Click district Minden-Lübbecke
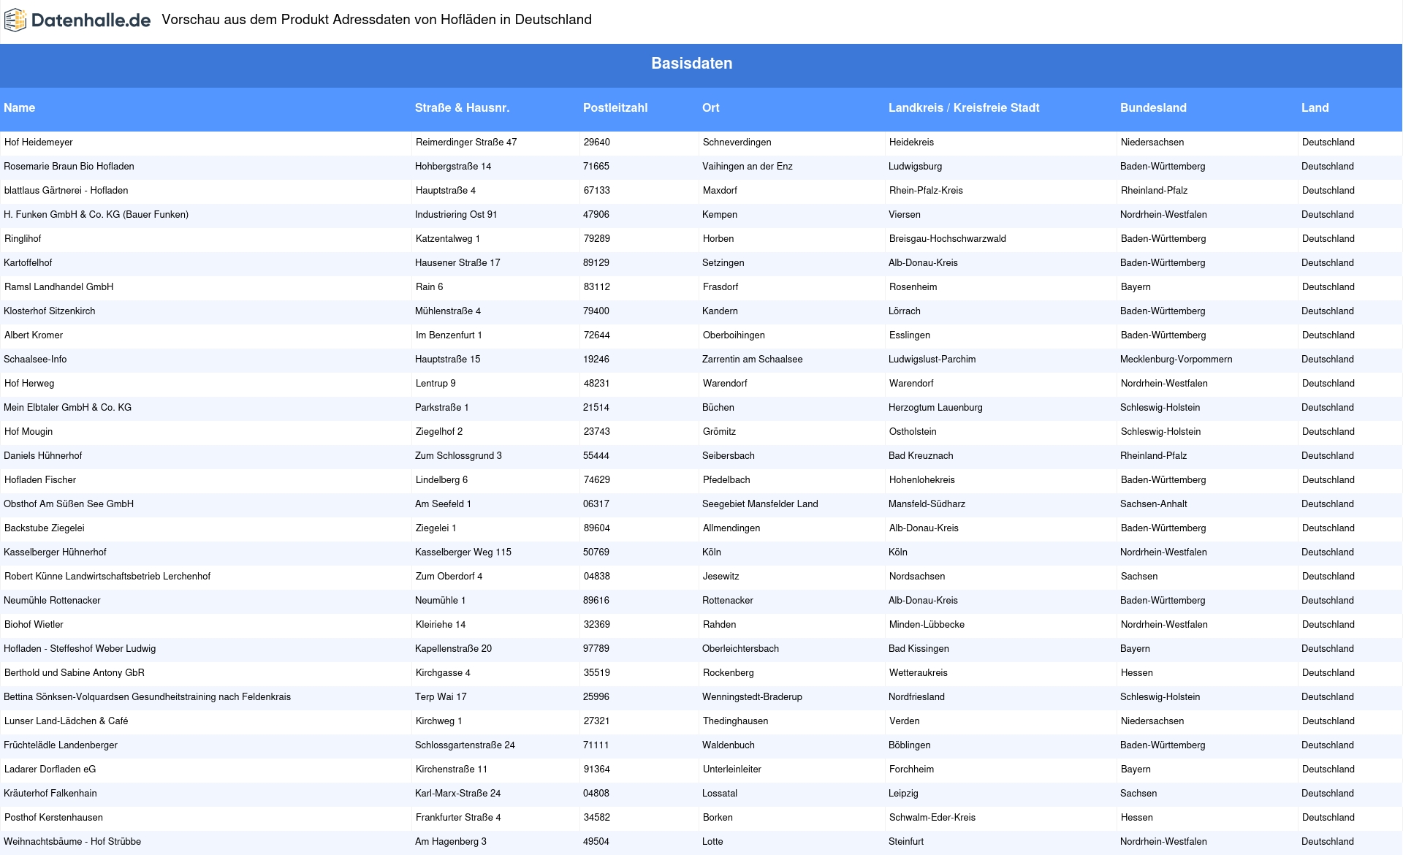1403x855 pixels. pyautogui.click(x=927, y=625)
